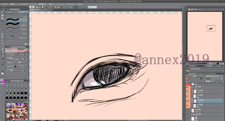Select the Zoom magnifier tool

[x=2, y=12]
